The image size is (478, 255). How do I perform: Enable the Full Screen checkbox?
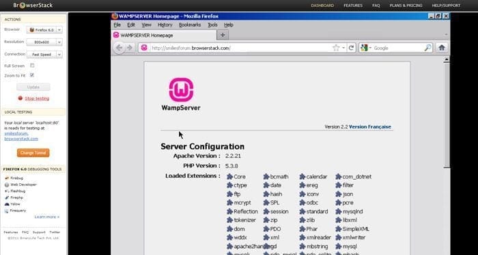coord(32,65)
